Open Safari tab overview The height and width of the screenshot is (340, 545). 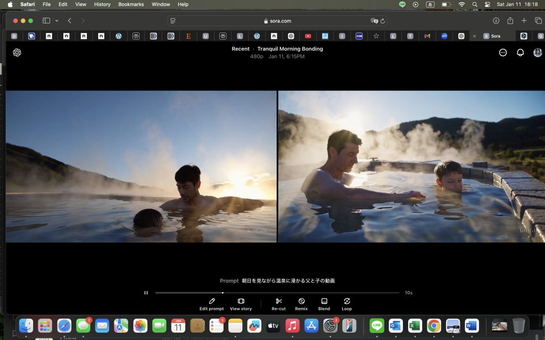click(538, 21)
